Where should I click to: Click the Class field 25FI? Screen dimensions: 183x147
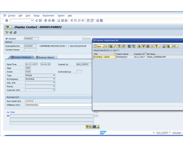pyautogui.click(x=28, y=68)
